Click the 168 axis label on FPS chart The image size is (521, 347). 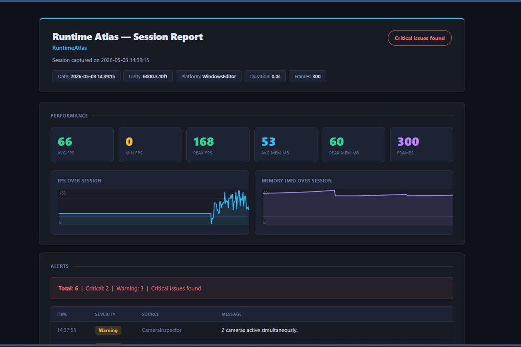click(63, 193)
